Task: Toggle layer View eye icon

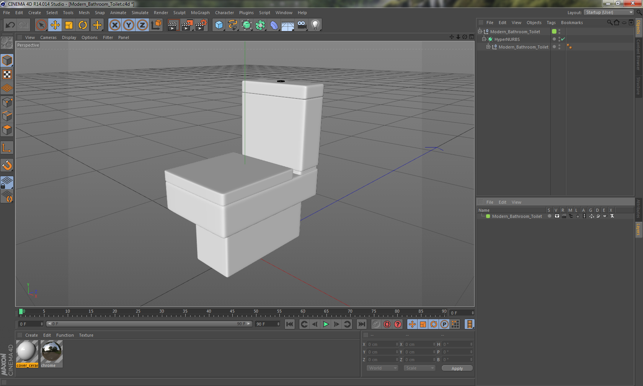Action: tap(557, 216)
